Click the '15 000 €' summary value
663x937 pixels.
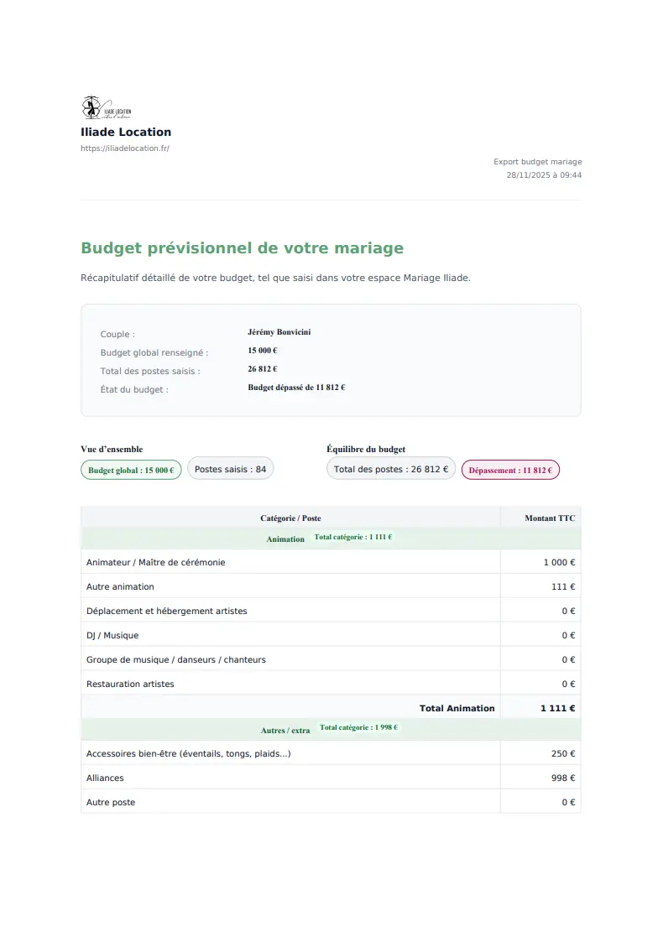(x=263, y=351)
